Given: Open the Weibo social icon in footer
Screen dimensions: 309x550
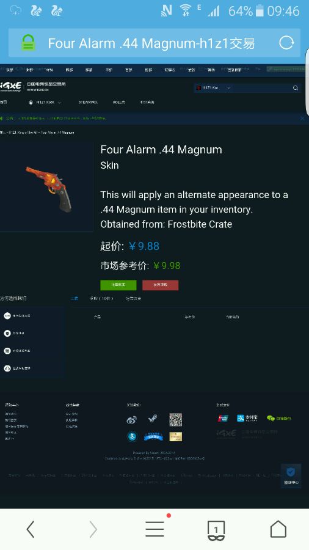Looking at the screenshot, I should 132,419.
